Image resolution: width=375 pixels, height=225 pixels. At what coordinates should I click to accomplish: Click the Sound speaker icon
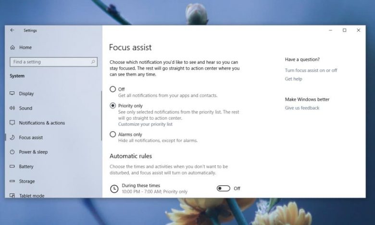coord(12,108)
